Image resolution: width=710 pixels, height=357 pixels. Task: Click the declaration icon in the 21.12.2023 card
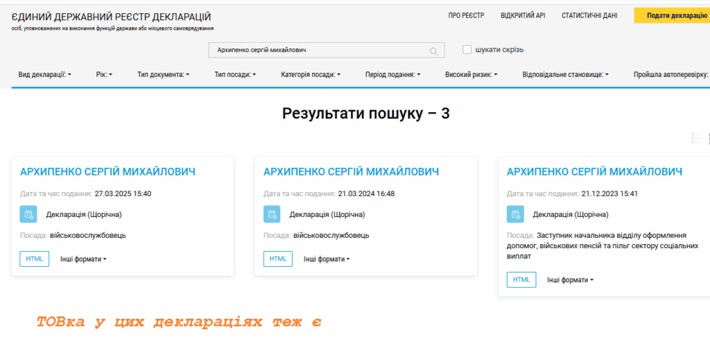click(x=515, y=215)
